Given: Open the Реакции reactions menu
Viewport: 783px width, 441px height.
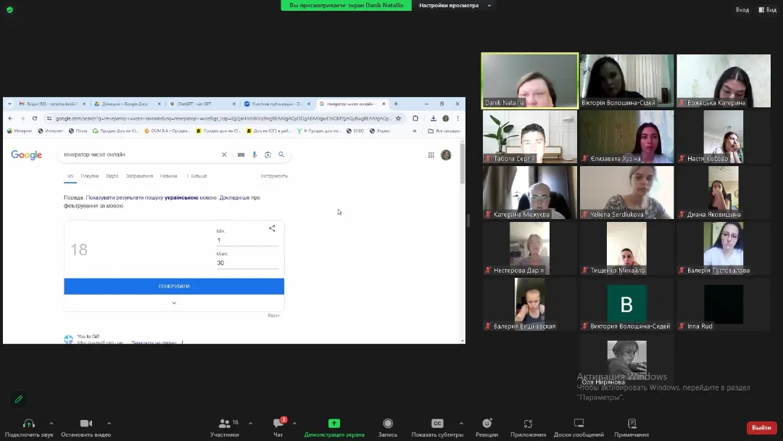Looking at the screenshot, I should pyautogui.click(x=486, y=424).
